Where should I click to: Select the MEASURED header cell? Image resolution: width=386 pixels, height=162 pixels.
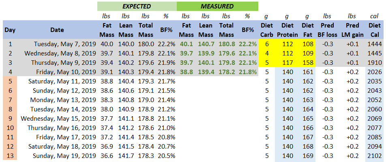pyautogui.click(x=217, y=6)
